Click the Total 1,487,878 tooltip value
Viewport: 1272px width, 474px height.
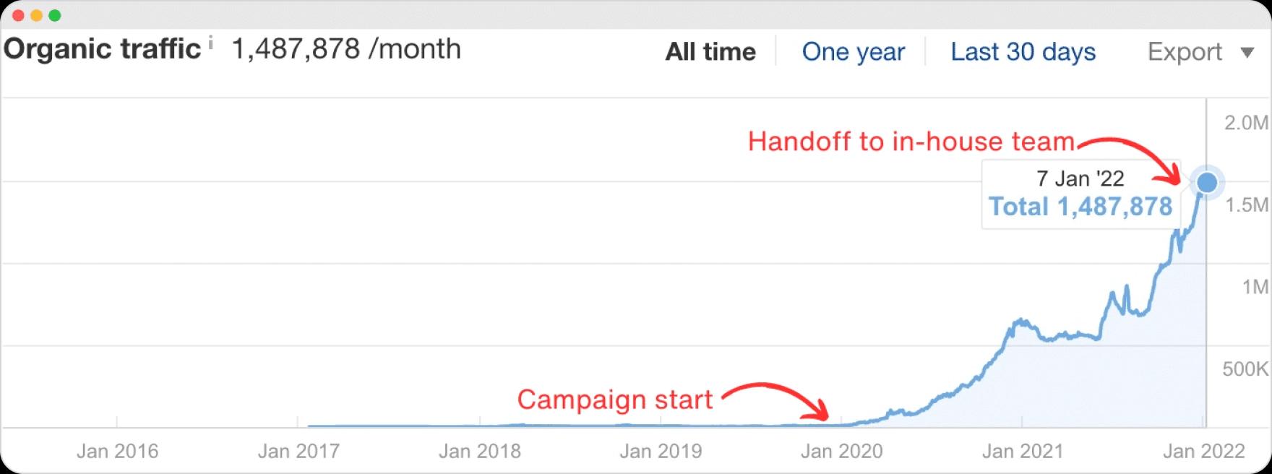(1080, 207)
